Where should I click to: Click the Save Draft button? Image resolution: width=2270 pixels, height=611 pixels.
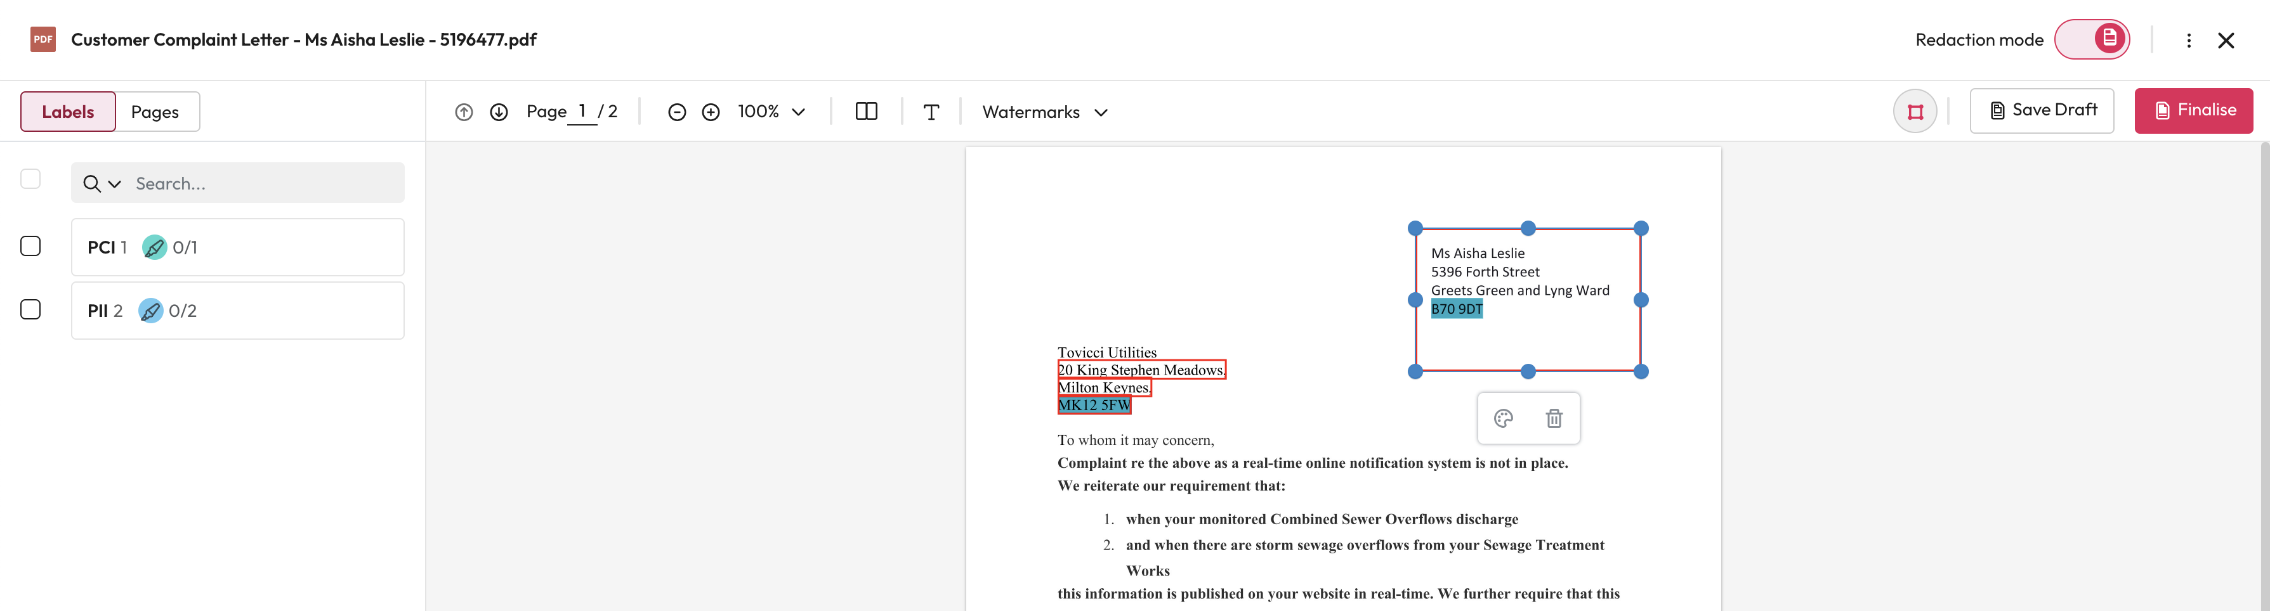pos(2042,111)
